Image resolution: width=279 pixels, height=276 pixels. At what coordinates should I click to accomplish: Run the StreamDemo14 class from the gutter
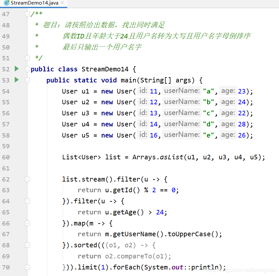pos(17,69)
